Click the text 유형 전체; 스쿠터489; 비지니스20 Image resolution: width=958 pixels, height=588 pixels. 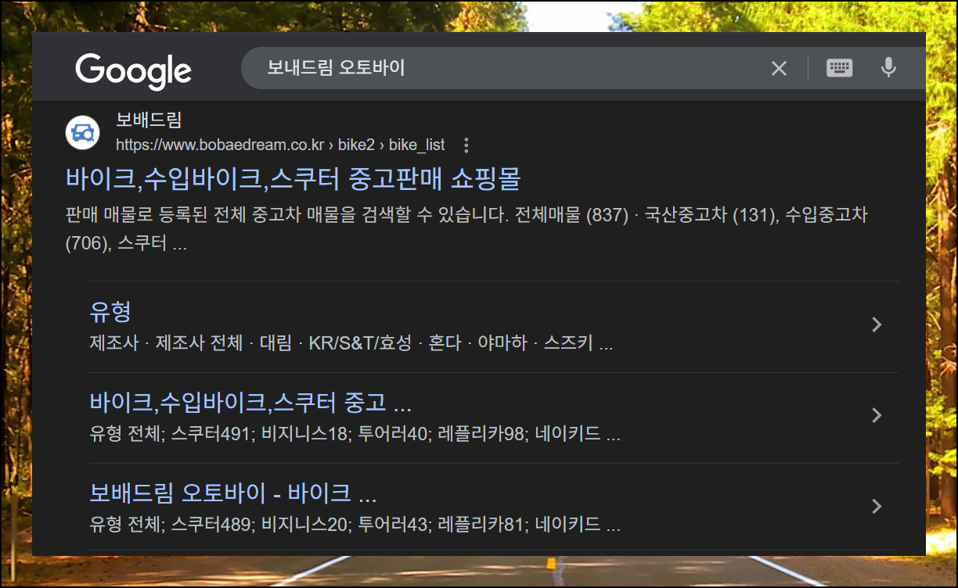(x=218, y=525)
